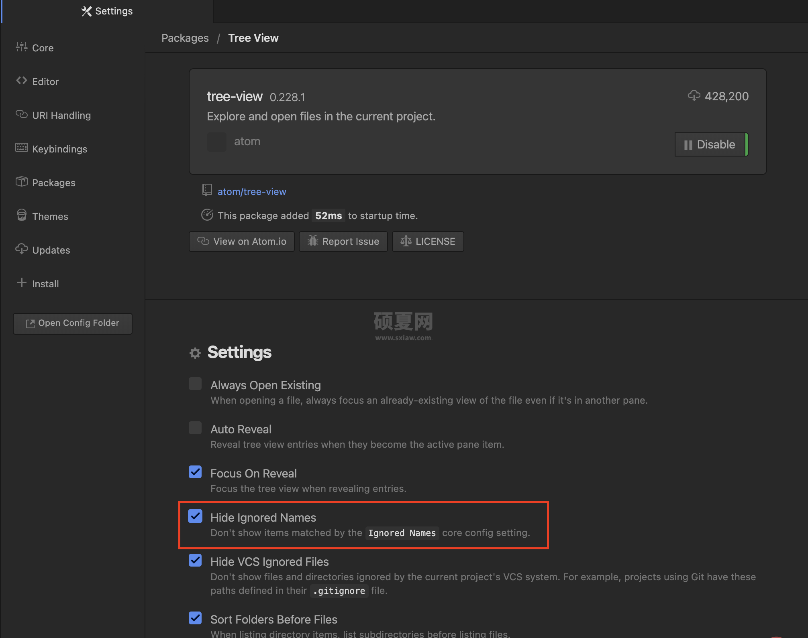
Task: Open the atom author link
Action: (x=247, y=142)
